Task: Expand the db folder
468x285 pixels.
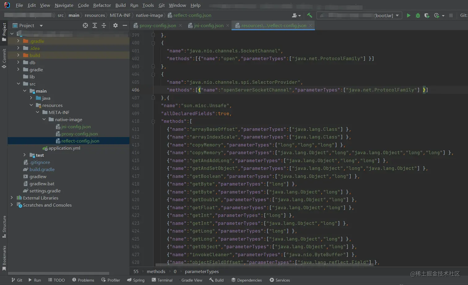Action: pyautogui.click(x=18, y=62)
